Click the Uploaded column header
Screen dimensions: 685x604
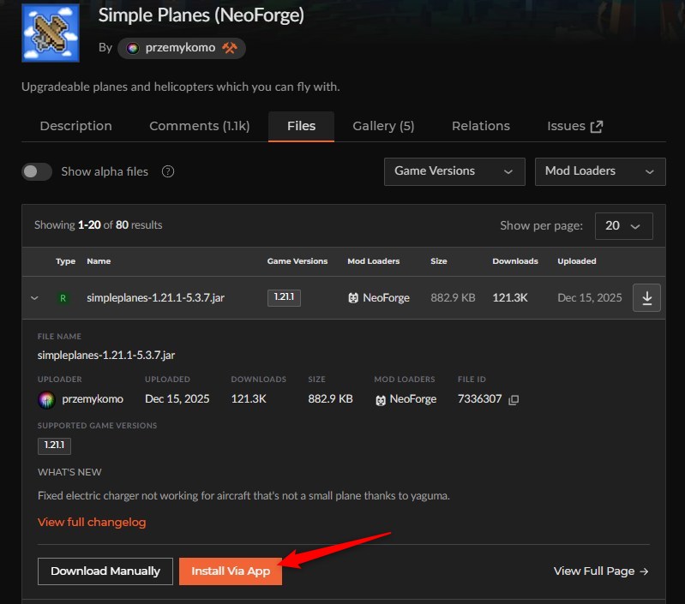[577, 261]
